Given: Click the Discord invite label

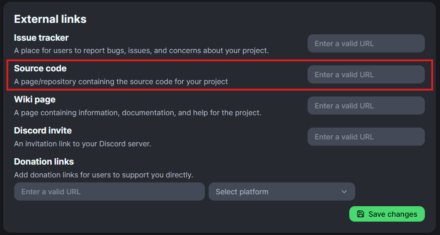Looking at the screenshot, I should (43, 131).
